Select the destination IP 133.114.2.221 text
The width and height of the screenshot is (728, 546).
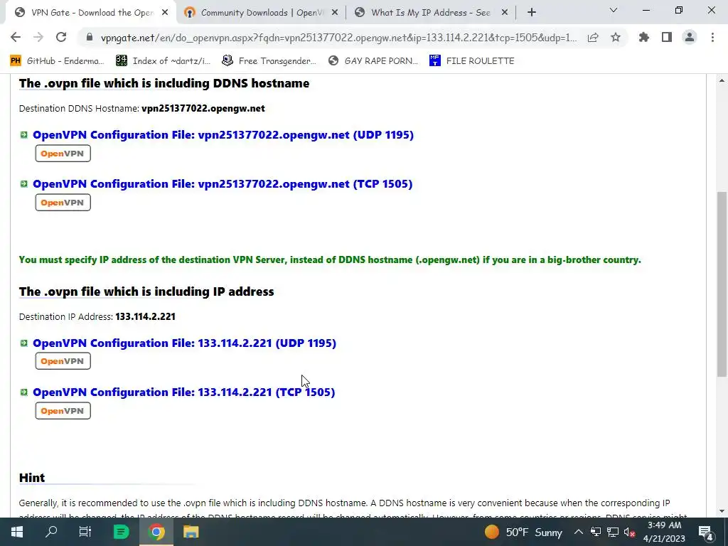coord(145,316)
